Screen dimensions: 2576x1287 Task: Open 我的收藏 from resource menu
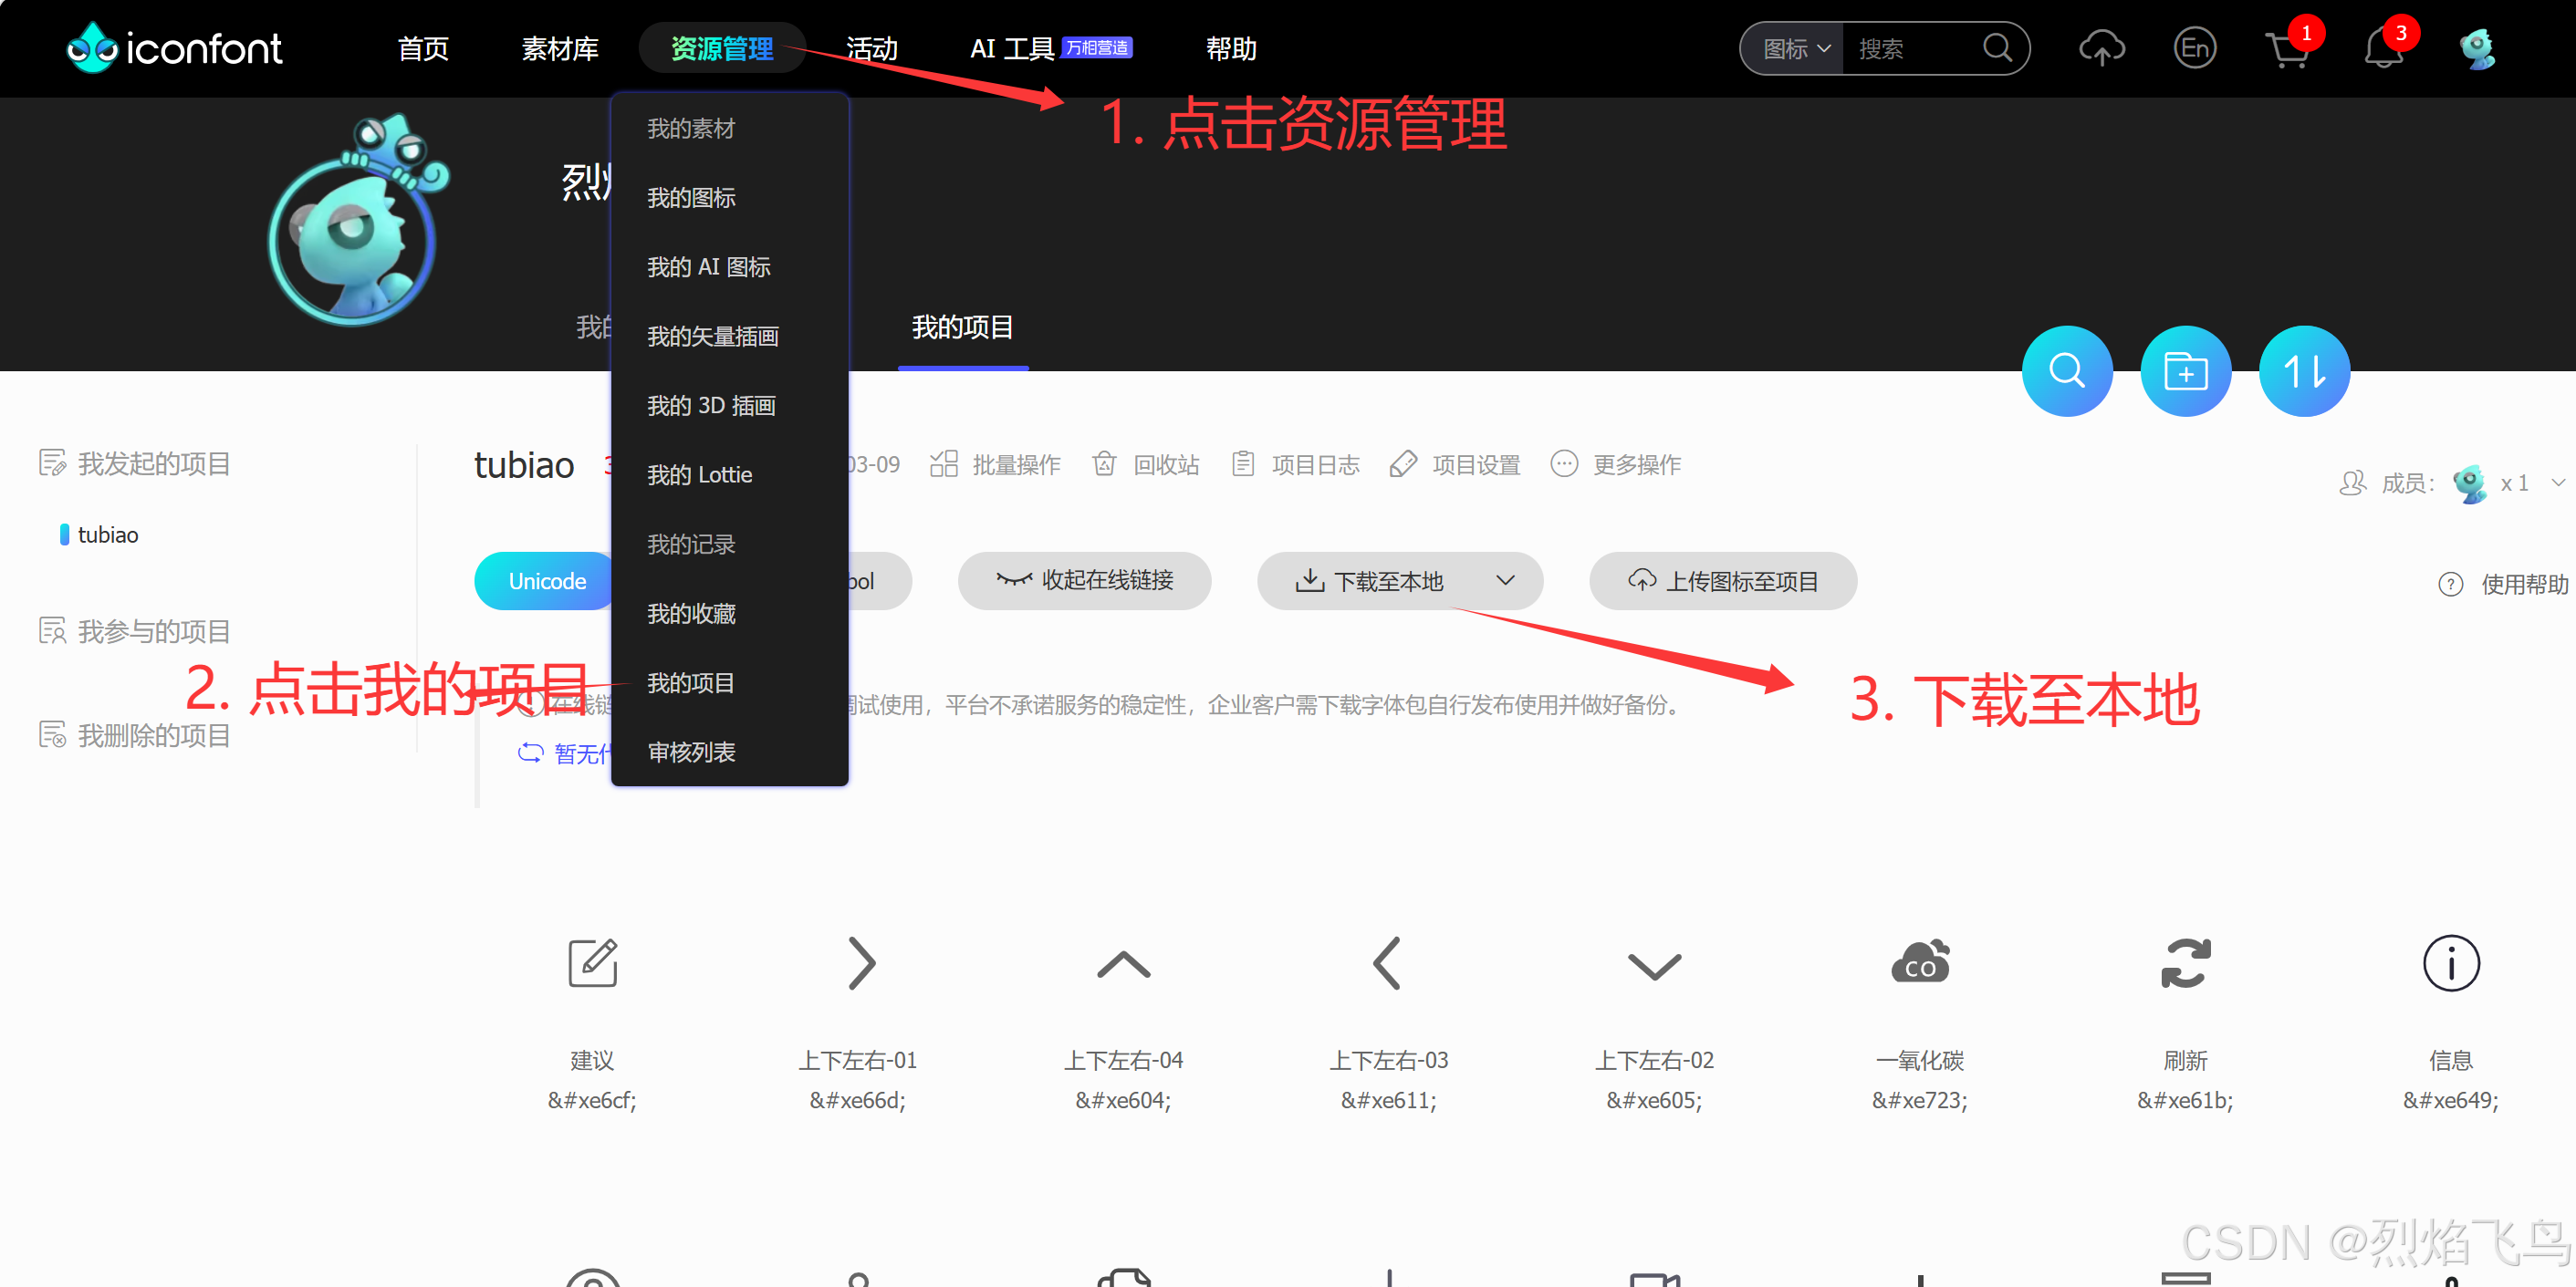point(691,614)
